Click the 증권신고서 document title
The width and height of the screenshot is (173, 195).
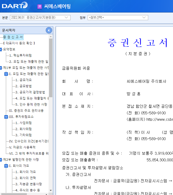tap(137, 43)
